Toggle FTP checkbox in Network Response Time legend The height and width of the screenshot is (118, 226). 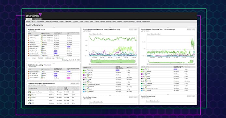(144, 69)
